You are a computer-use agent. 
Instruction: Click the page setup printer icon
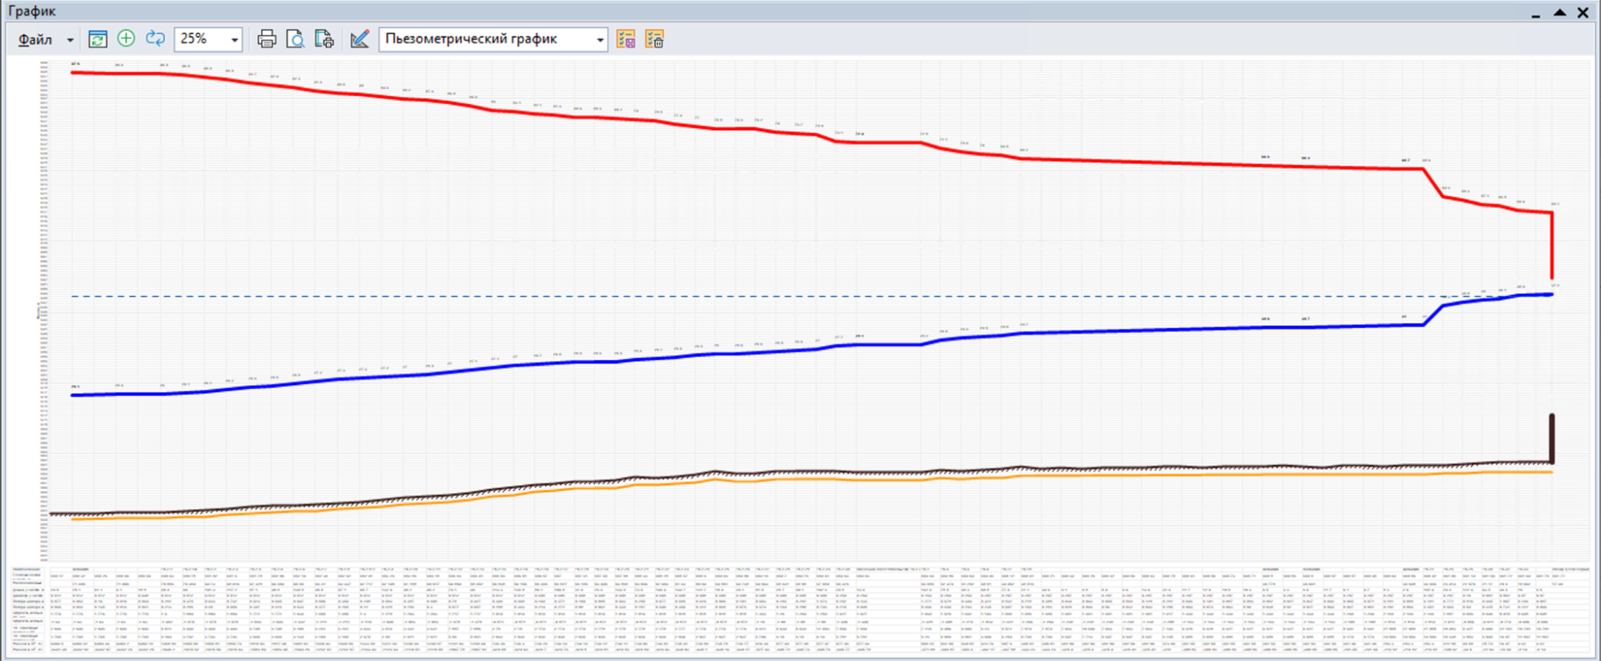(324, 39)
